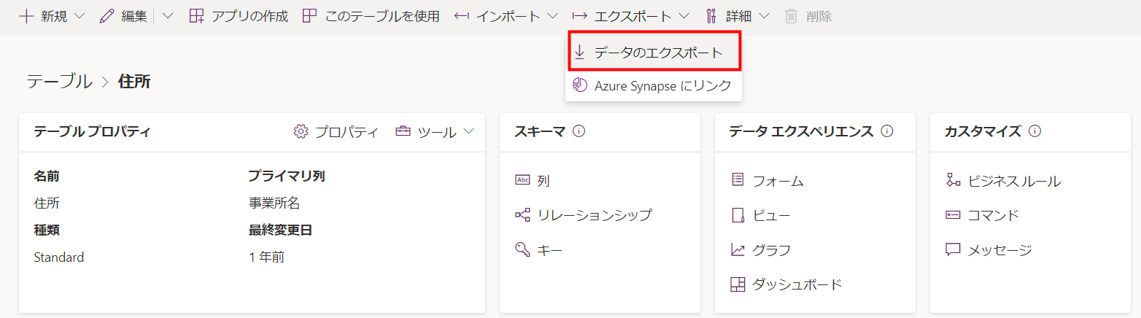The image size is (1141, 318).
Task: Open the コマンド link
Action: (993, 215)
